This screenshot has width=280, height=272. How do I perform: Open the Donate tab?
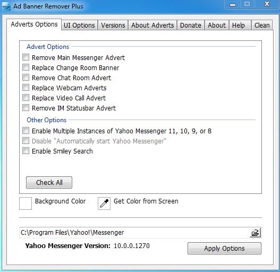191,25
